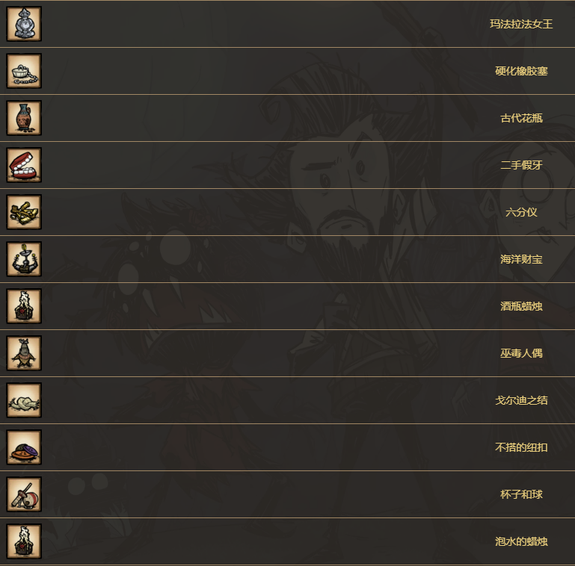Click the Queen Malfalfa statue icon
Viewport: 575px width, 566px height.
(x=24, y=24)
